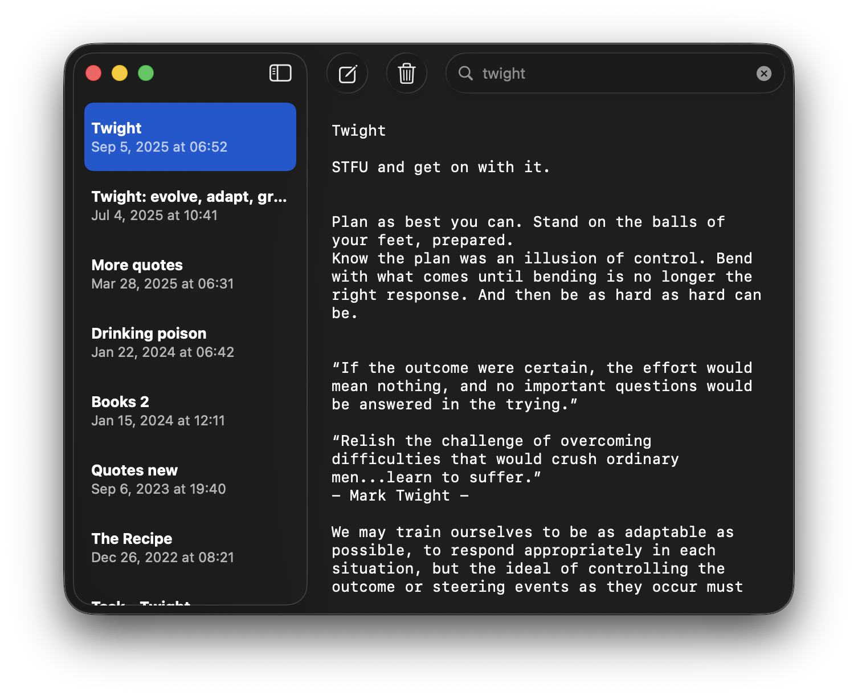Screen dimensions: 858x699
Task: Close the window with red button
Action: pos(93,73)
